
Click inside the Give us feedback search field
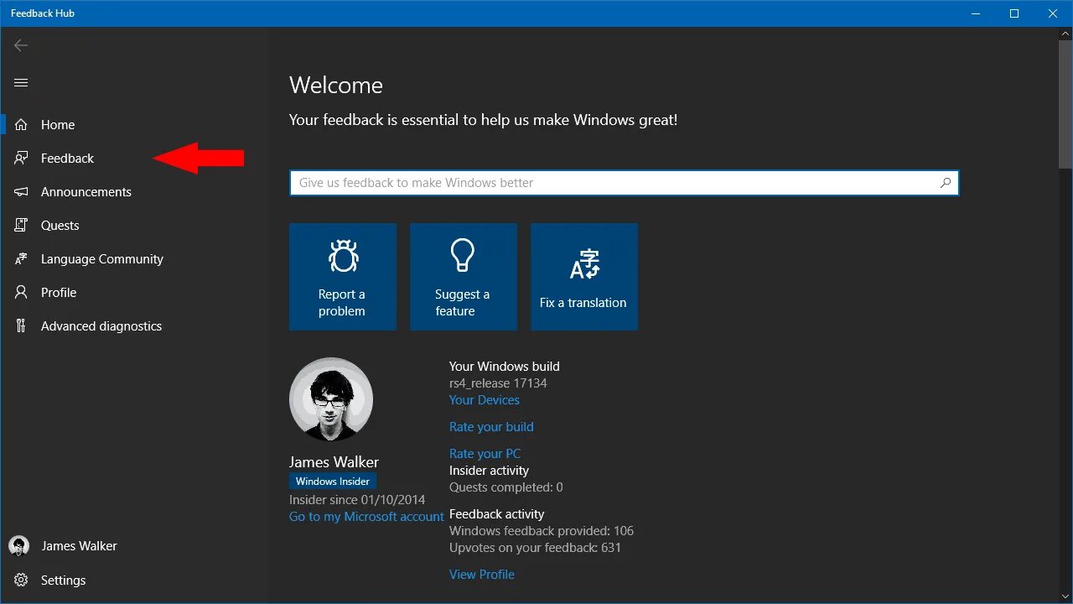point(587,182)
